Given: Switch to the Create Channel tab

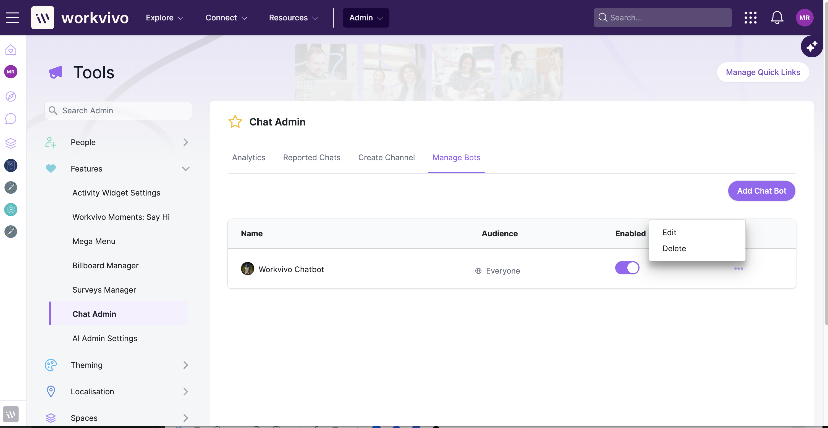Looking at the screenshot, I should tap(386, 157).
